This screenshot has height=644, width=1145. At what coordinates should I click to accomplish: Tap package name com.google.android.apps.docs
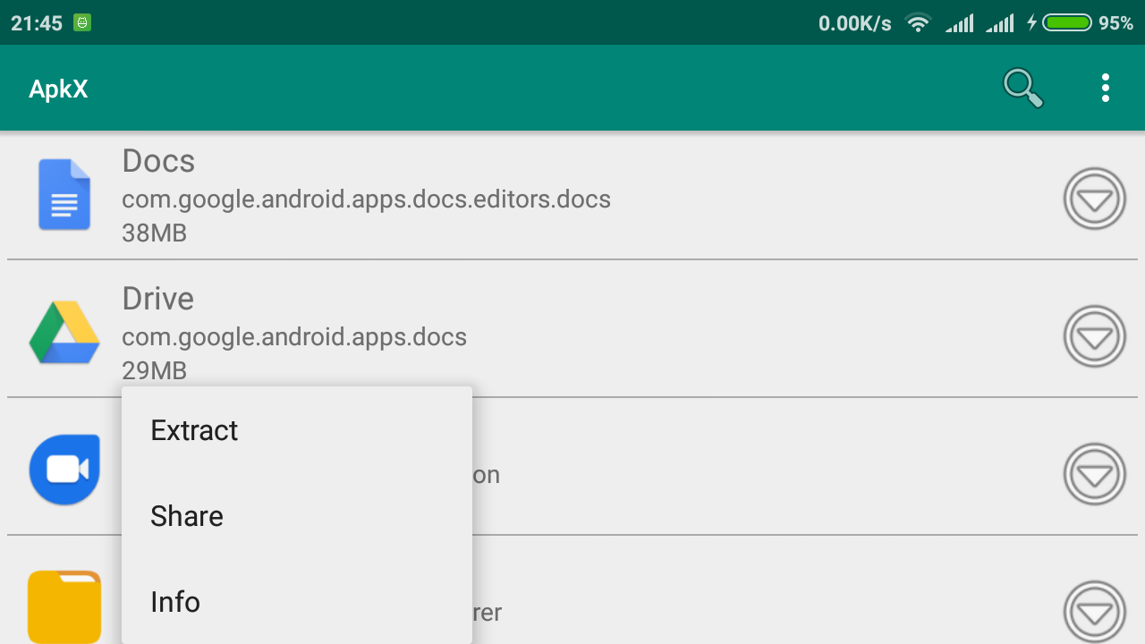pyautogui.click(x=294, y=337)
